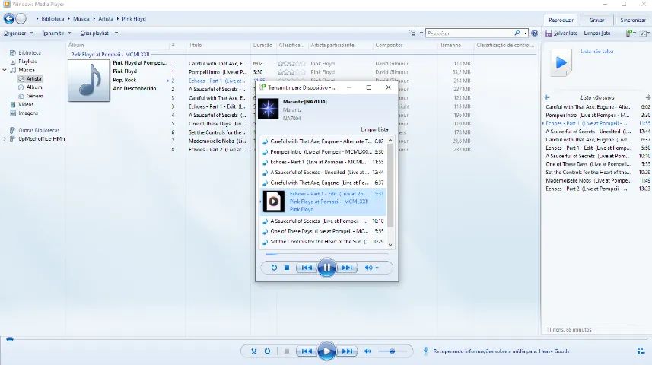
Task: Toggle repeat in main player bar
Action: click(267, 351)
